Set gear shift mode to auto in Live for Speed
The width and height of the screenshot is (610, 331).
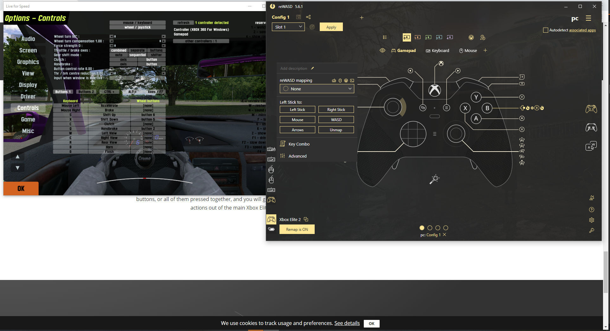pyautogui.click(x=119, y=55)
